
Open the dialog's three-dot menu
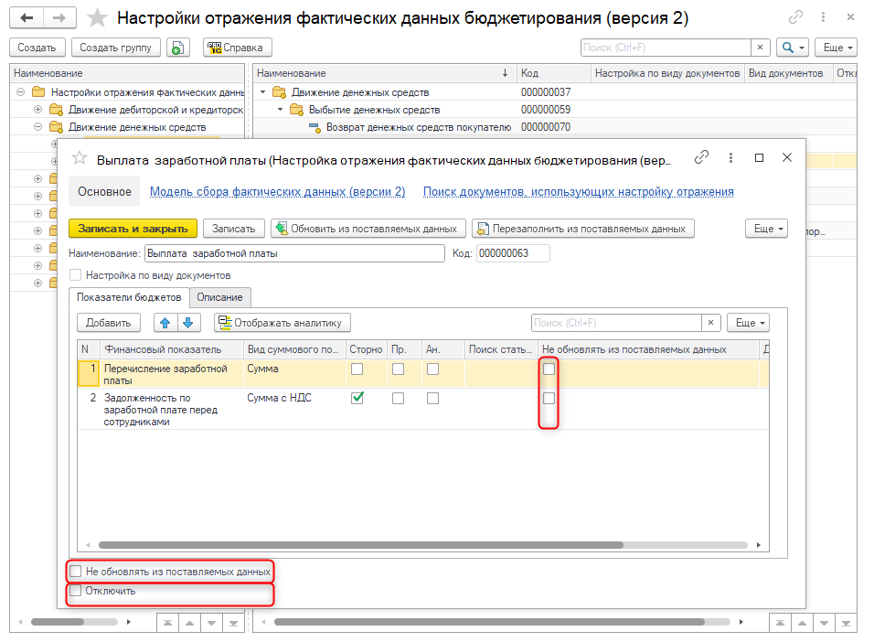pyautogui.click(x=730, y=158)
